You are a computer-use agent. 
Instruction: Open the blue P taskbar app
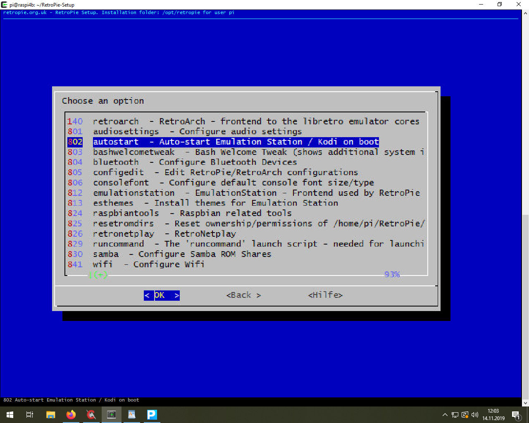click(x=152, y=415)
